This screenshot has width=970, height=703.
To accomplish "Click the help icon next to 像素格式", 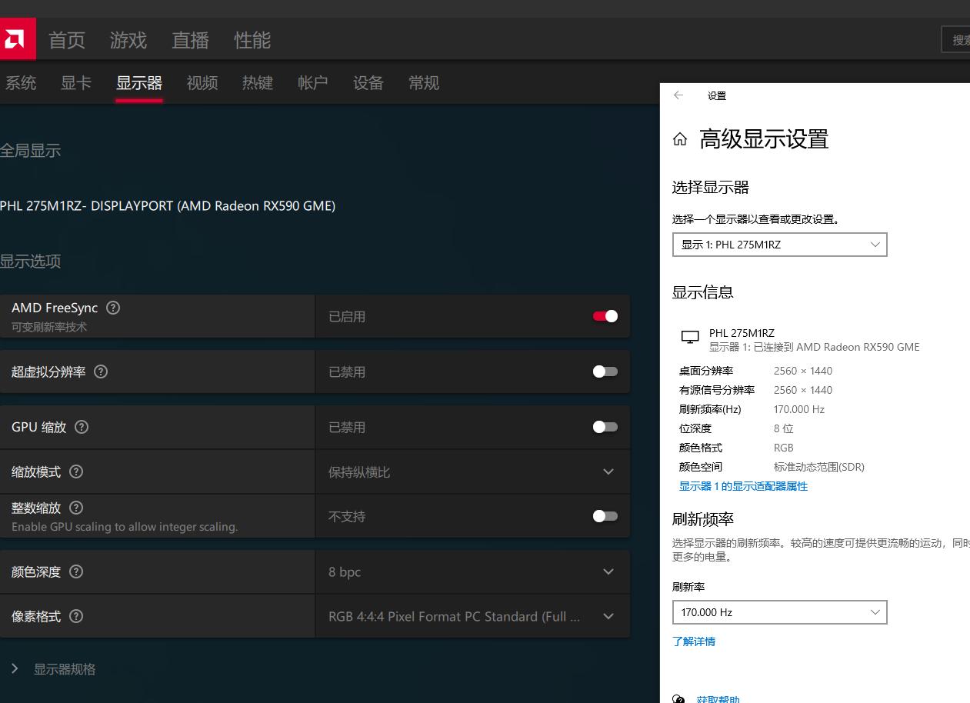I will pos(77,616).
